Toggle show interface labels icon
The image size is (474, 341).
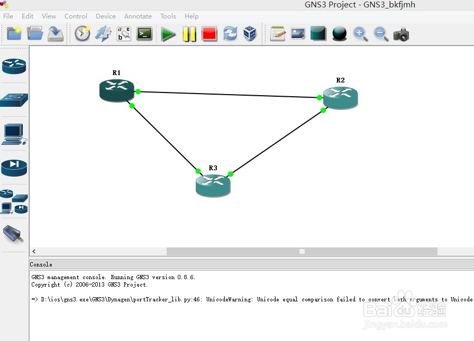click(124, 33)
